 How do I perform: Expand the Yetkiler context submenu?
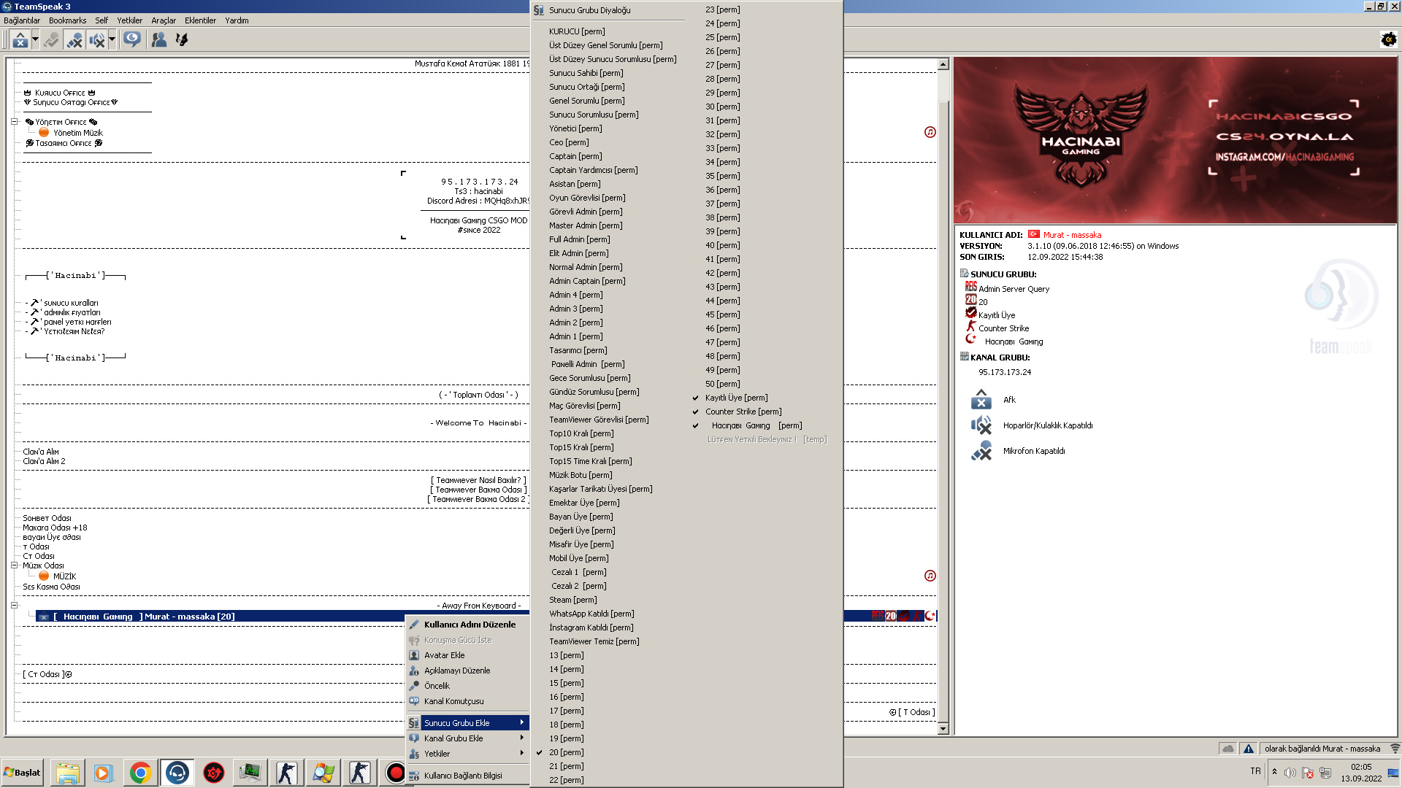(x=467, y=754)
